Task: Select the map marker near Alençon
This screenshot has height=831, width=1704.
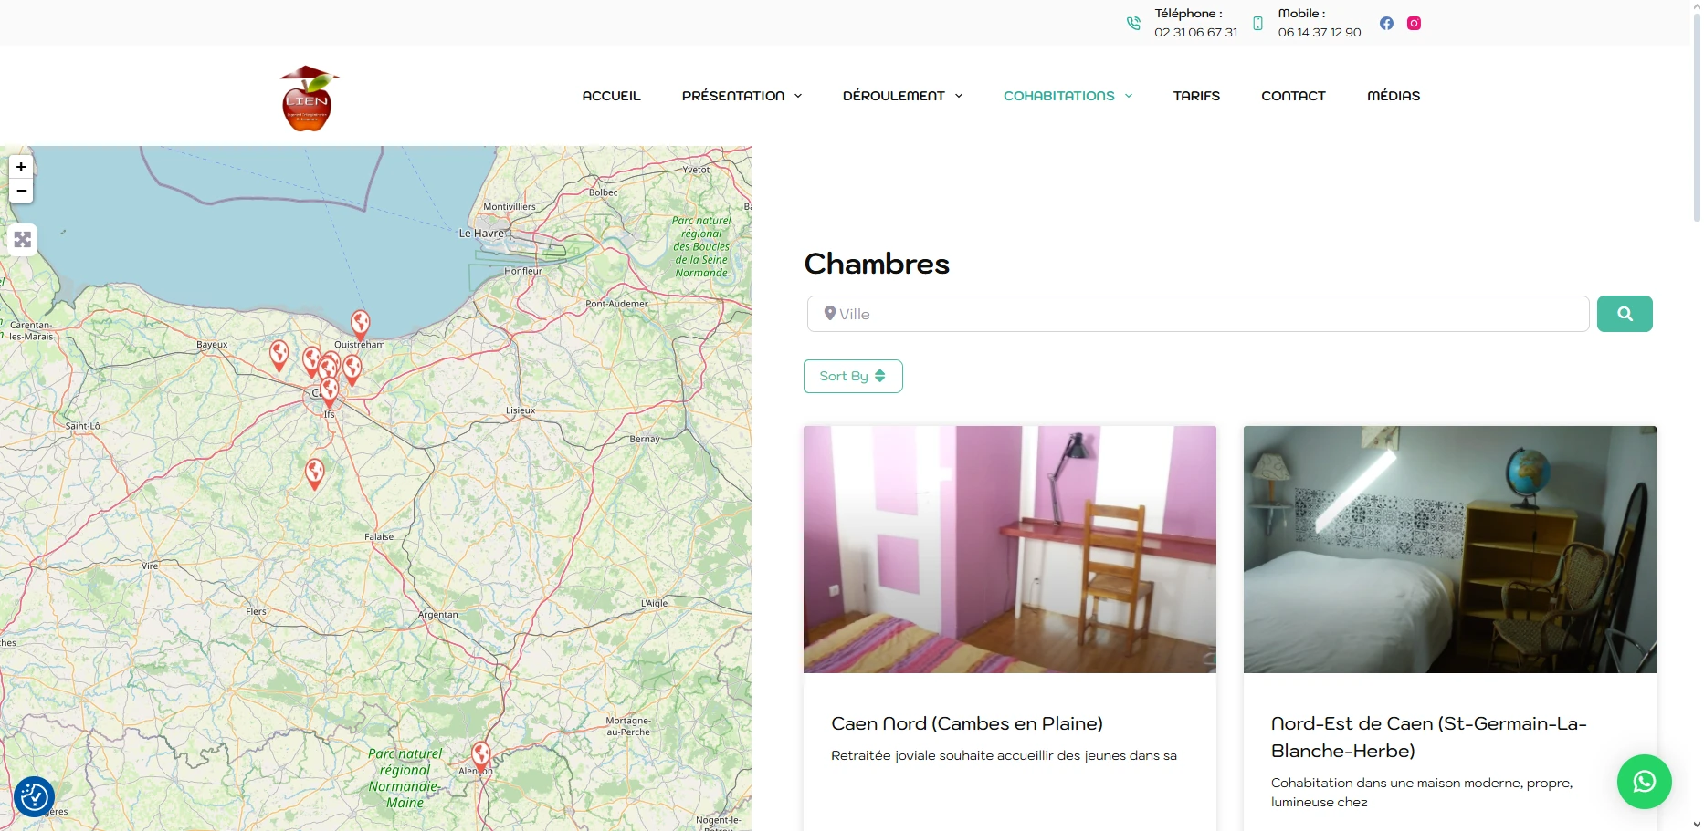Action: point(481,755)
